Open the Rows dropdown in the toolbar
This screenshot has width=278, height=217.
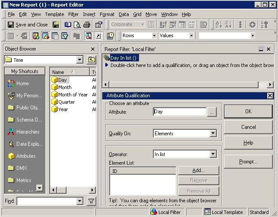(154, 35)
